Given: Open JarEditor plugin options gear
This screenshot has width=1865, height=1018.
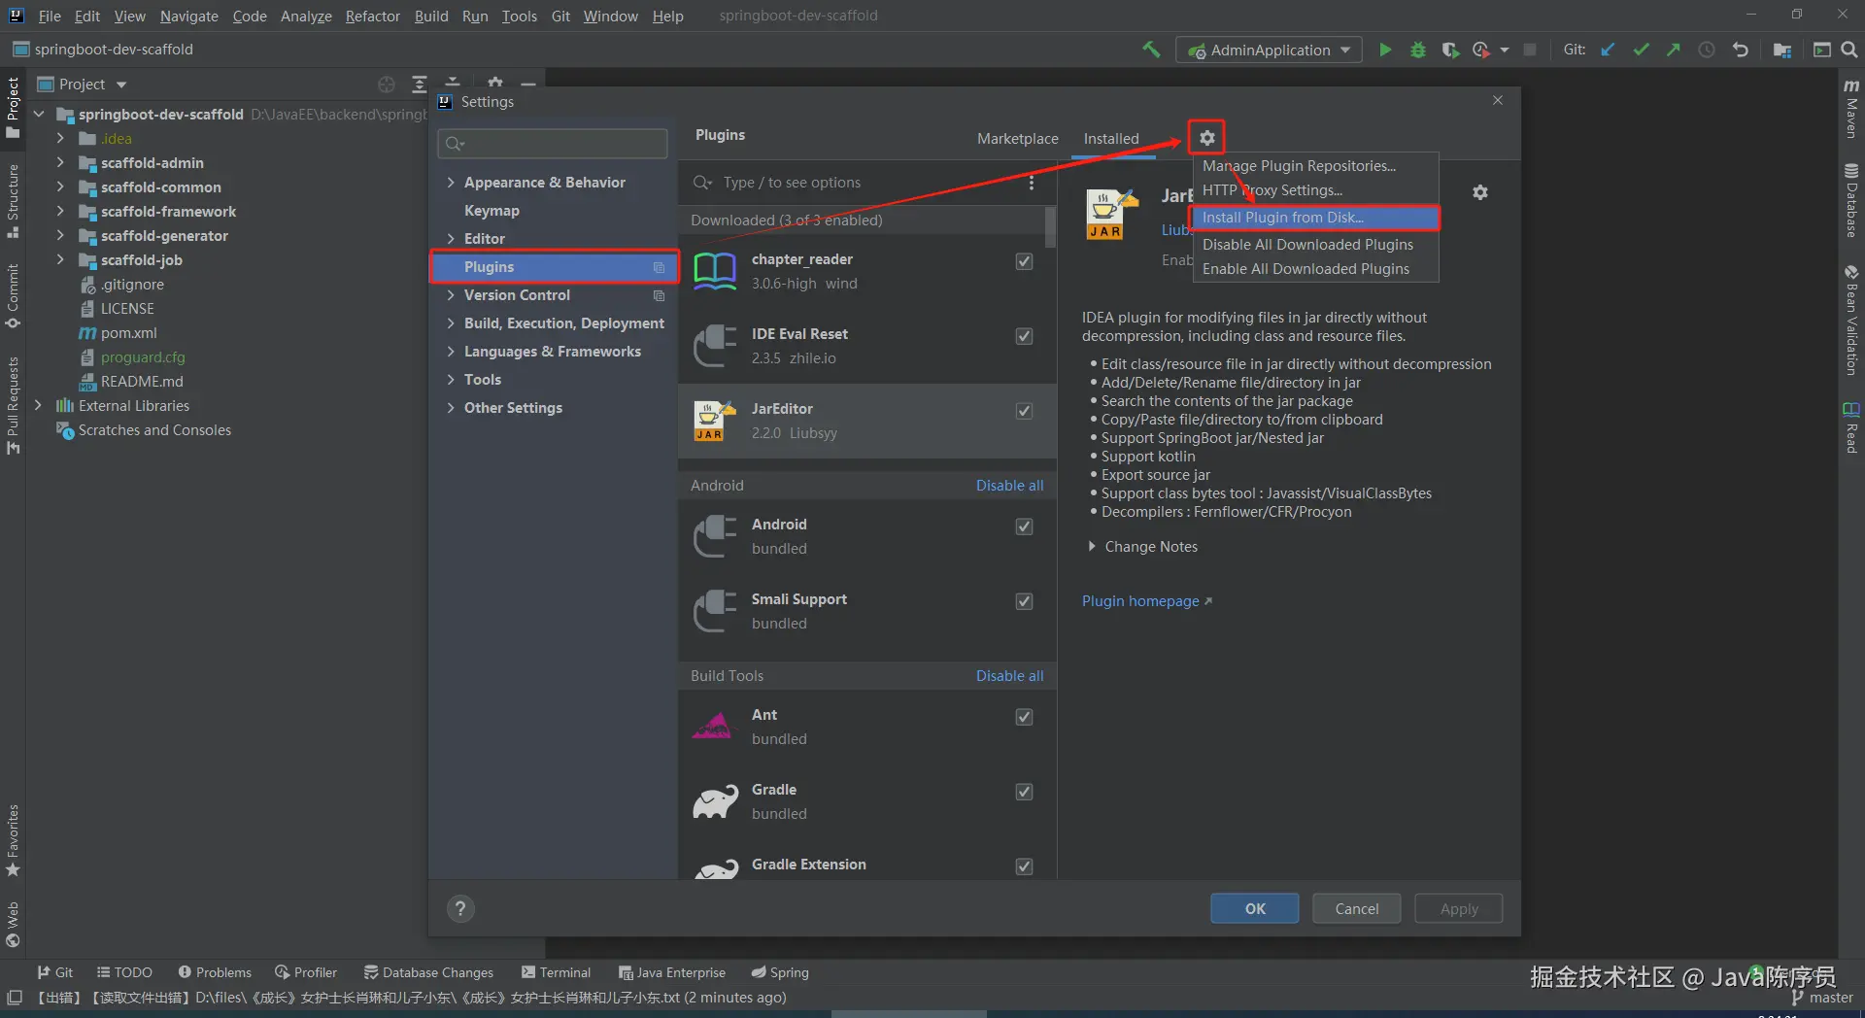Looking at the screenshot, I should tap(1479, 192).
